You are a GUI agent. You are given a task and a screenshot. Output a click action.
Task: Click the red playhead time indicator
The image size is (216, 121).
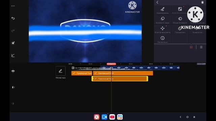[111, 64]
